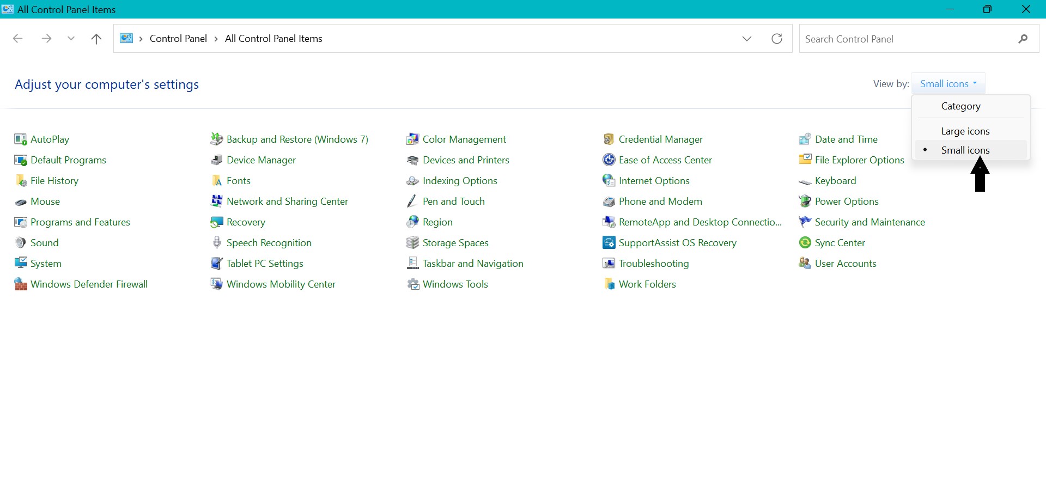
Task: Choose Category from the view menu
Action: click(x=971, y=106)
